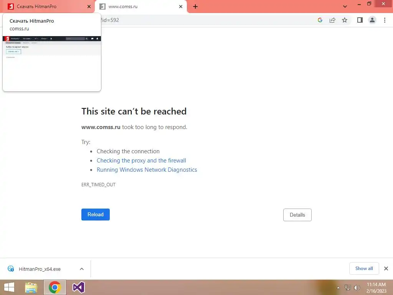Viewport: 393px width, 295px height.
Task: Toggle the side panel icon
Action: tap(360, 20)
